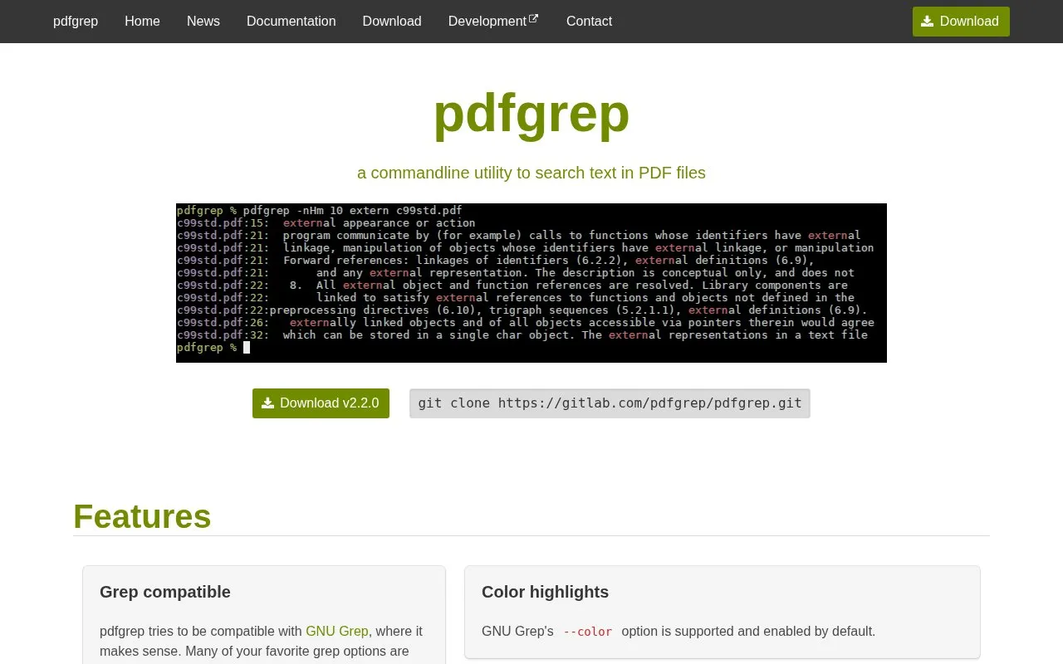Click the Features heading

142,516
